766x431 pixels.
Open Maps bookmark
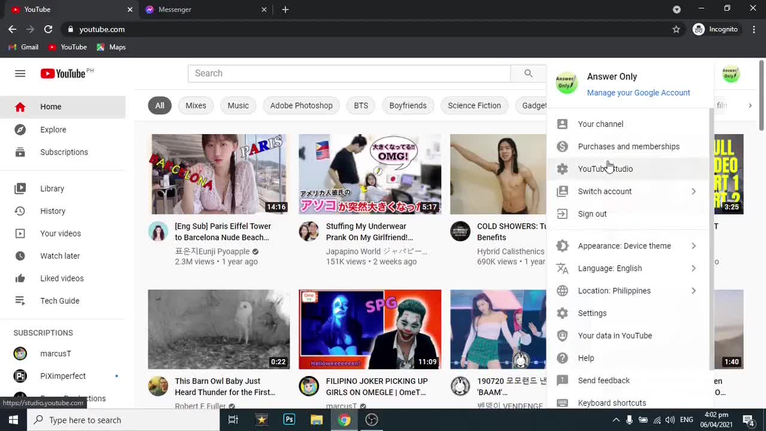click(x=111, y=47)
